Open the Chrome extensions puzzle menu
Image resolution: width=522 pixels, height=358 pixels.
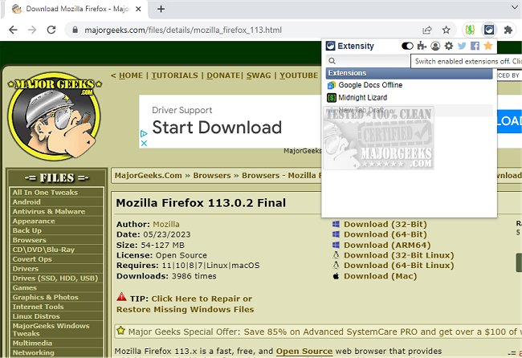point(508,30)
